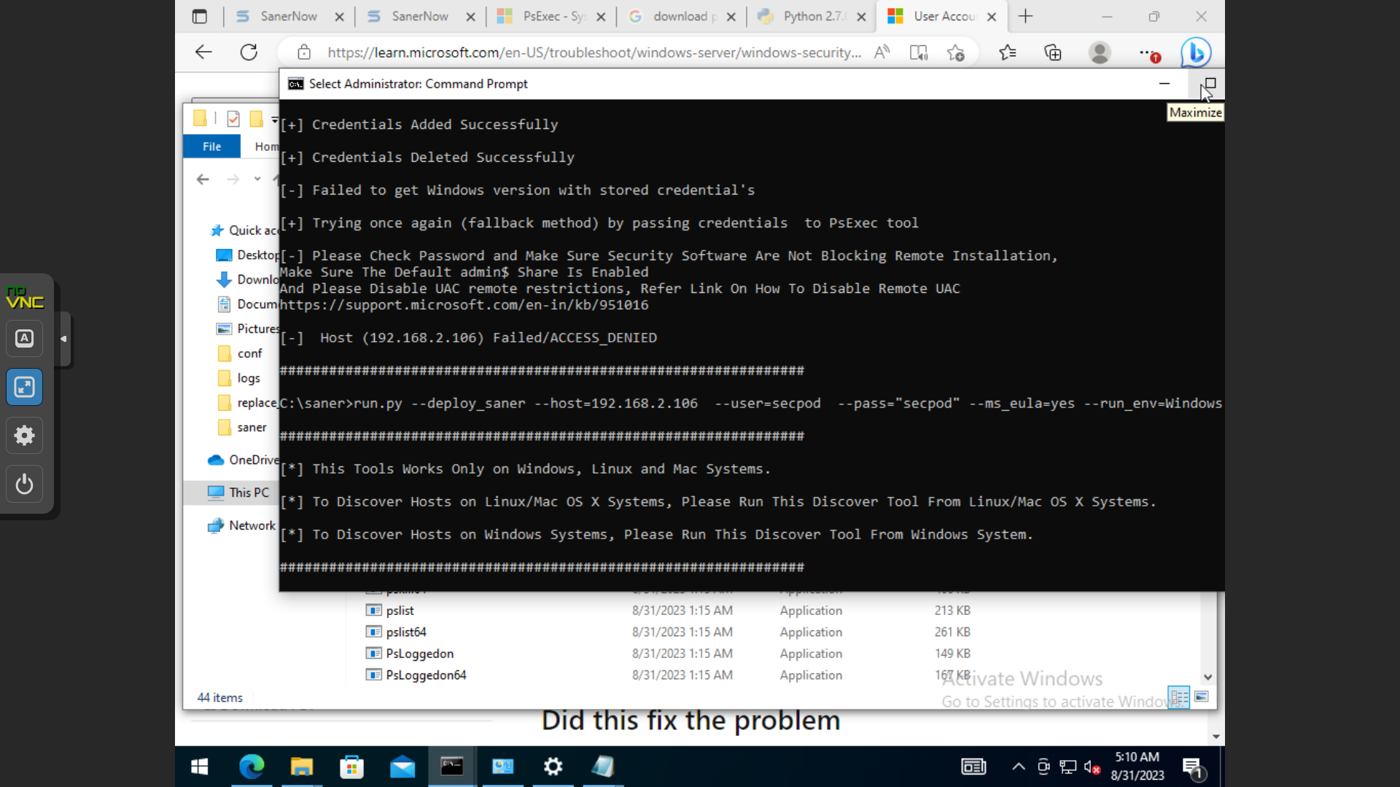Click Read aloud icon in address bar
This screenshot has width=1400, height=787.
tap(882, 52)
